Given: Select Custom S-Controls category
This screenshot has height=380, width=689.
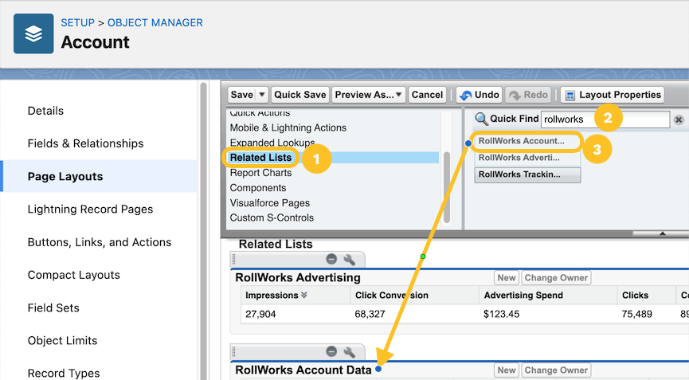Looking at the screenshot, I should click(x=272, y=218).
